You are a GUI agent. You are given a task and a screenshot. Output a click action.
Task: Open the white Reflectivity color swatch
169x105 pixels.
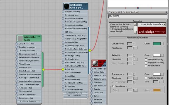pyautogui.click(x=157, y=55)
